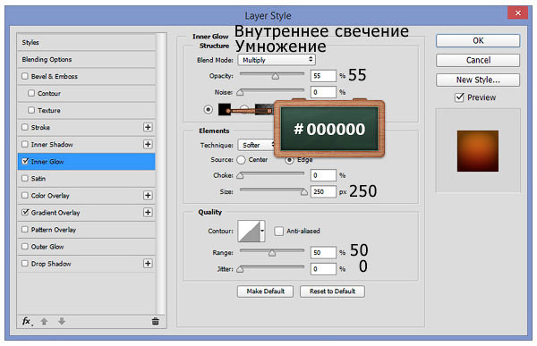Screen dimensions: 537x346
Task: Add another Stroke effect with plus icon
Action: (x=148, y=127)
